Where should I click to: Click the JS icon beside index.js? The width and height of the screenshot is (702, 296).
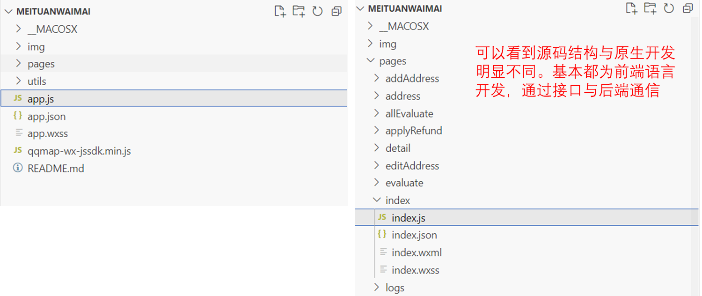[x=382, y=217]
